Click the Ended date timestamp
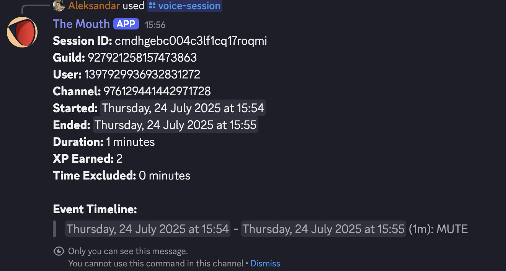 (176, 125)
